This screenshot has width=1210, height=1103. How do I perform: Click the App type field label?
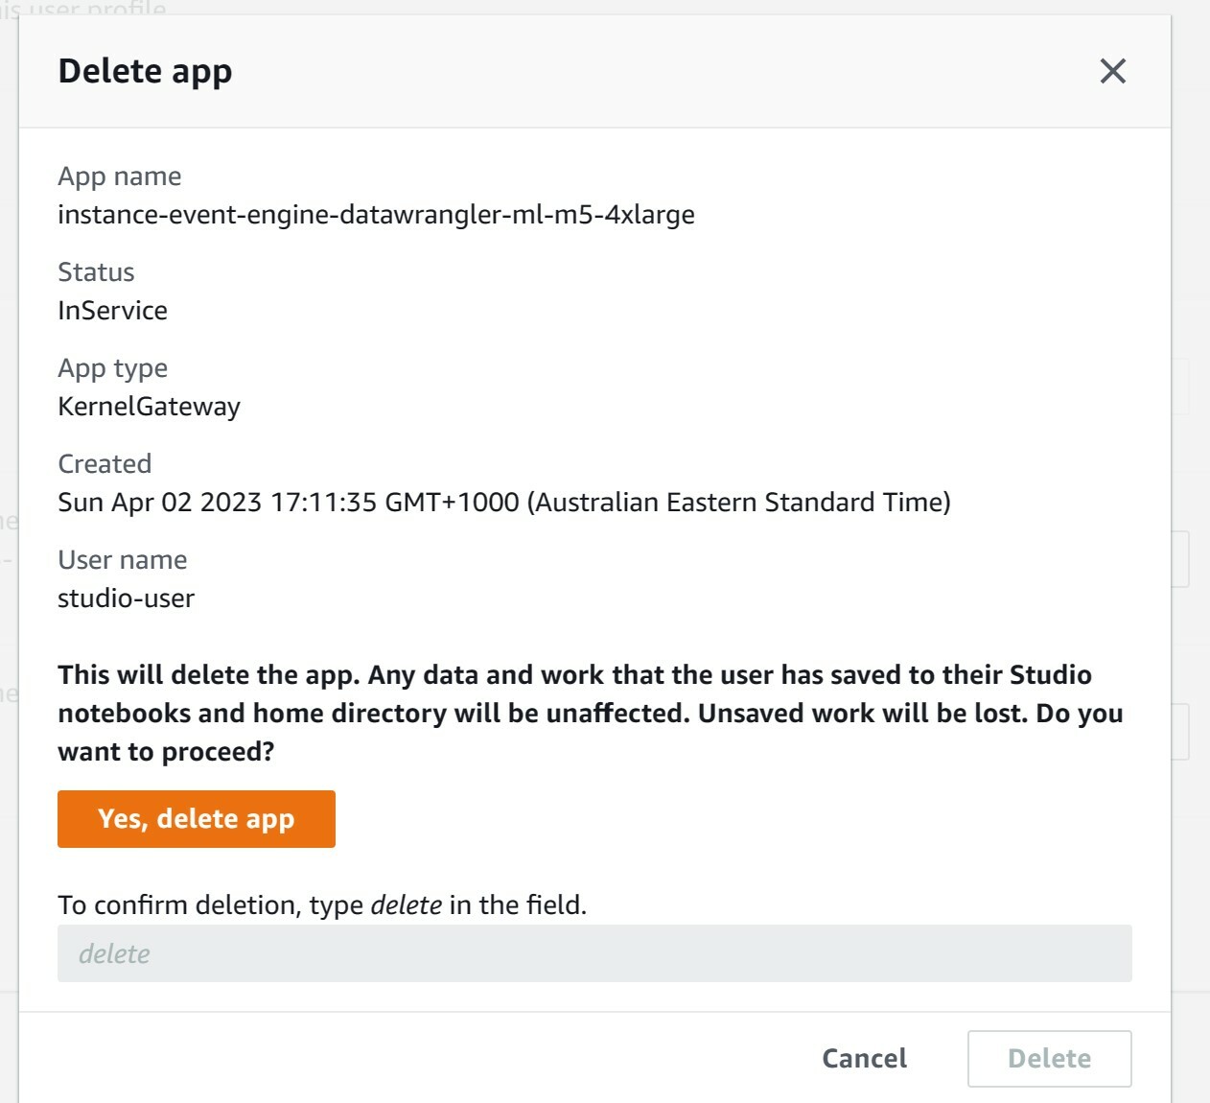point(113,367)
